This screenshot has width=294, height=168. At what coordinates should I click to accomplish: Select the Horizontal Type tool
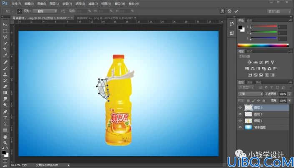click(5, 118)
